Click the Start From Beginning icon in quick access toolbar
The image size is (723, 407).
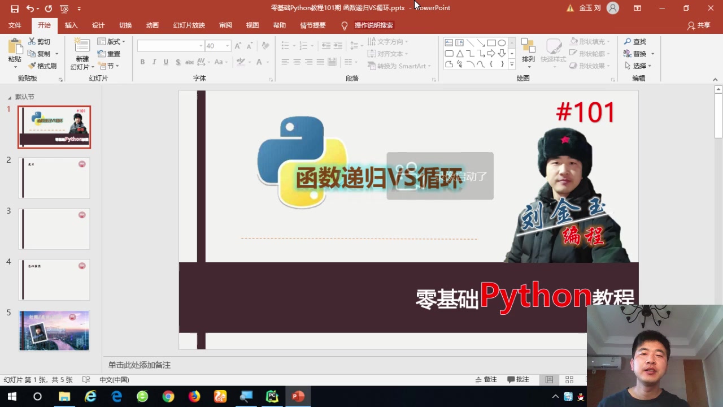click(x=64, y=8)
